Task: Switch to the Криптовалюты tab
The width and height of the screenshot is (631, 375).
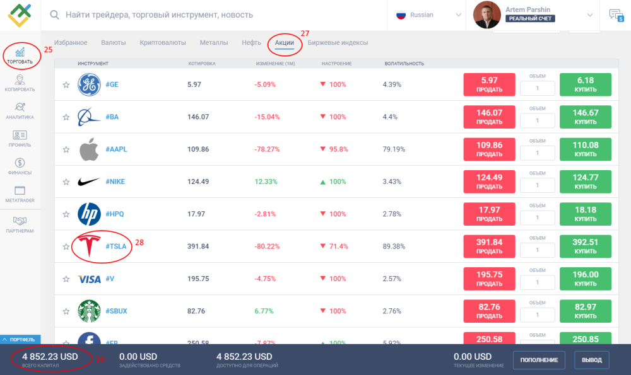Action: click(x=163, y=43)
